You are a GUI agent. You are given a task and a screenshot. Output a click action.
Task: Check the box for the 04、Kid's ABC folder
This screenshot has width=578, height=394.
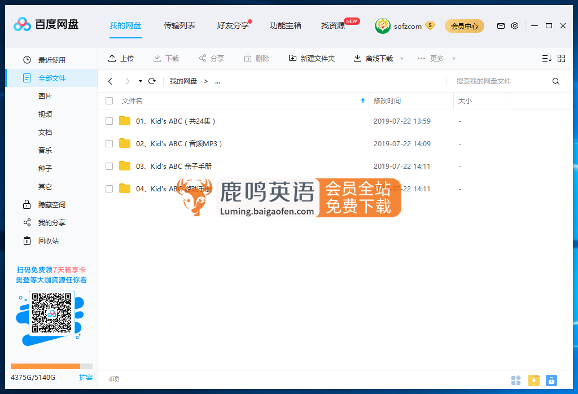tap(109, 189)
